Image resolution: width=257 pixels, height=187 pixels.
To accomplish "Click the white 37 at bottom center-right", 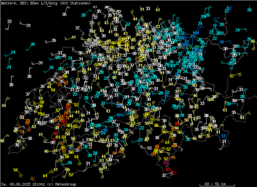I will click(164, 176).
